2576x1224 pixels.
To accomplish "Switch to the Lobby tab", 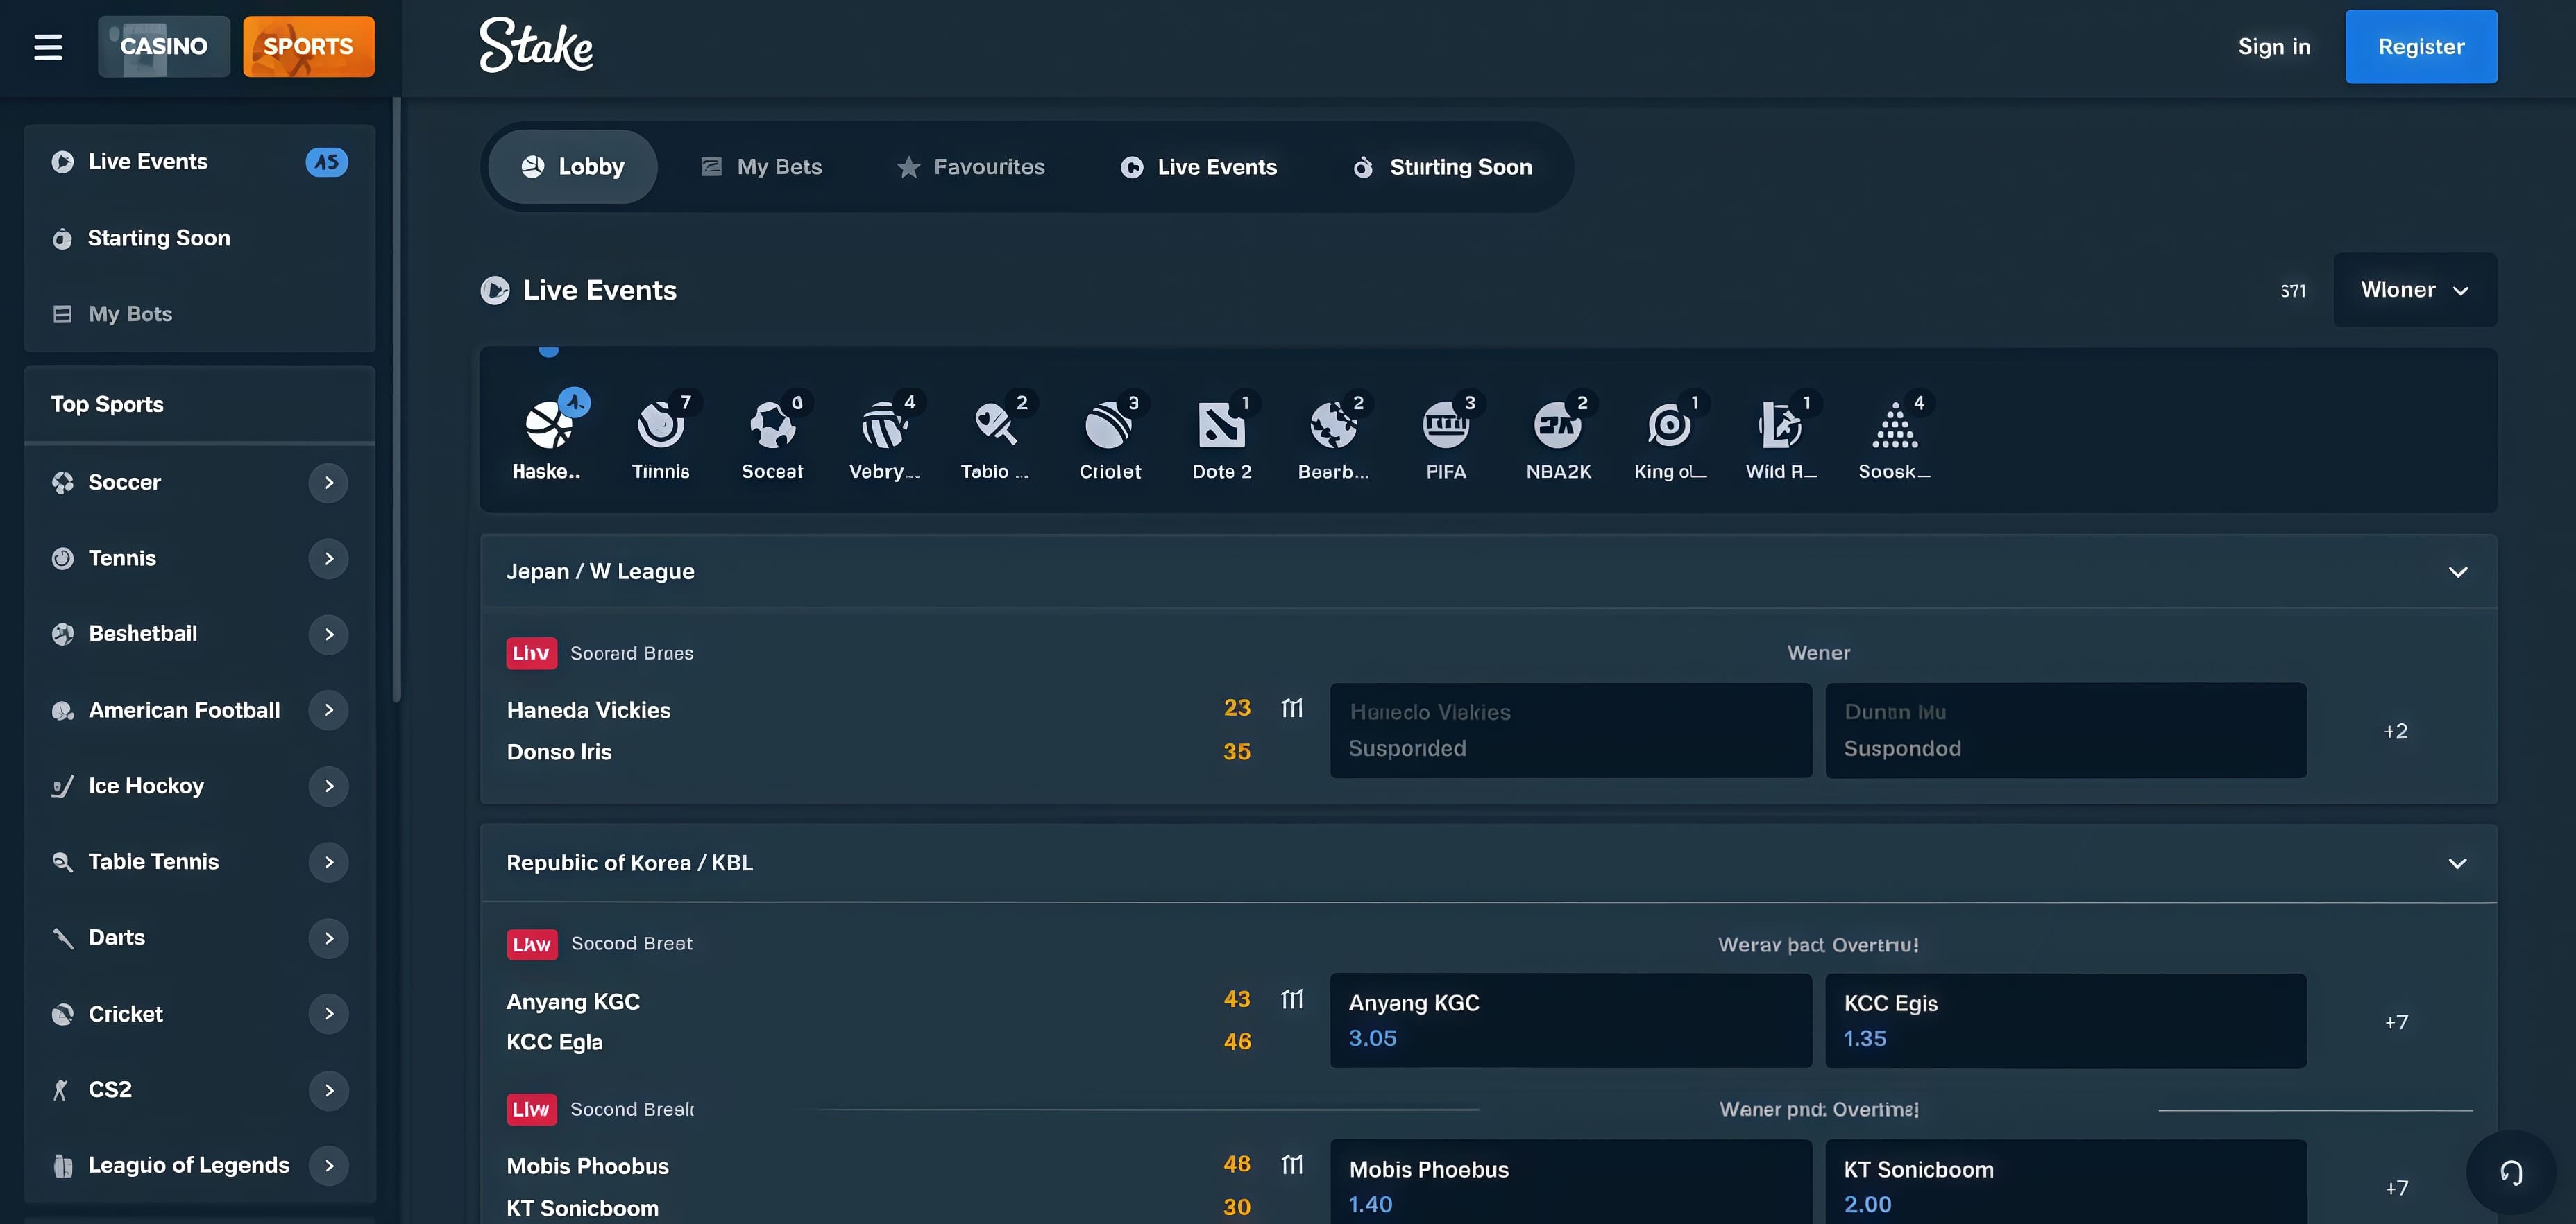I will (x=573, y=167).
